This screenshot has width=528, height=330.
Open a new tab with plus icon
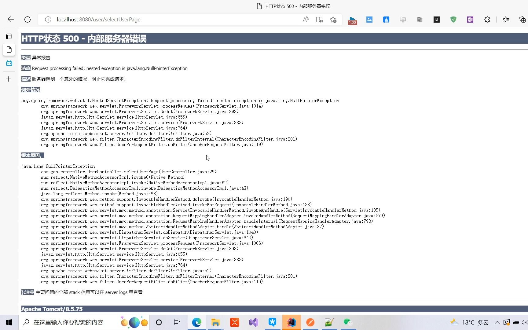pos(9,79)
